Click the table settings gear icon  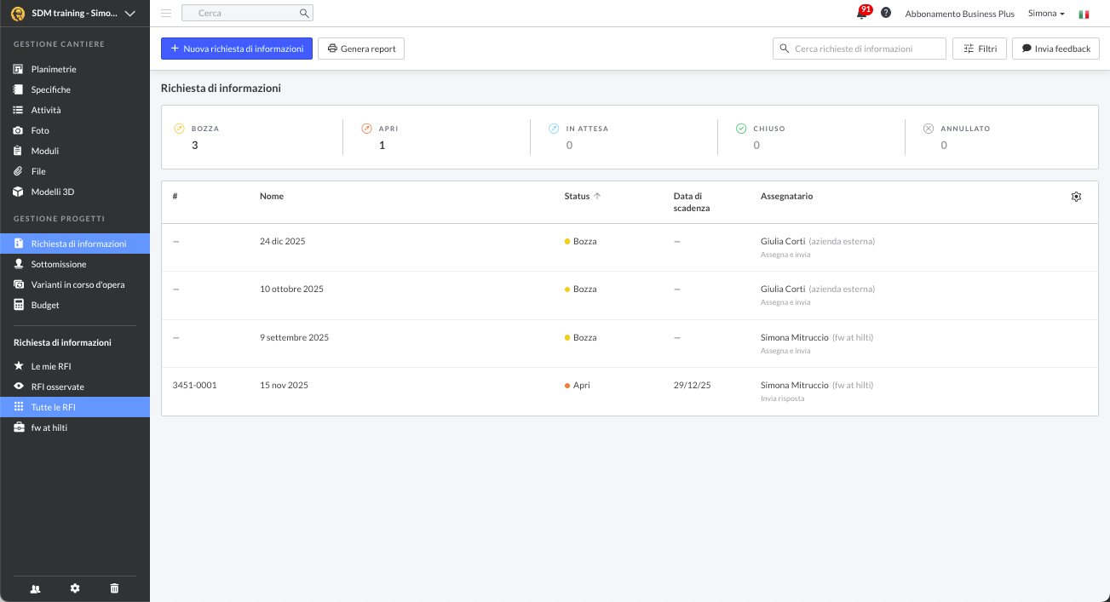[1076, 197]
